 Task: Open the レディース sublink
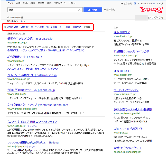[x=53, y=69]
